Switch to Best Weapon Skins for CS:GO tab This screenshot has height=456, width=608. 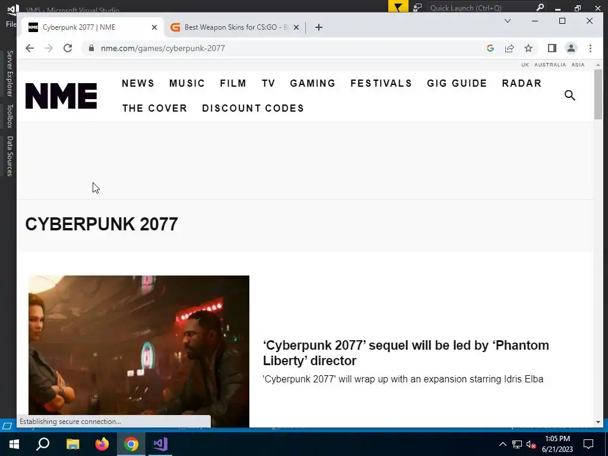pos(234,27)
